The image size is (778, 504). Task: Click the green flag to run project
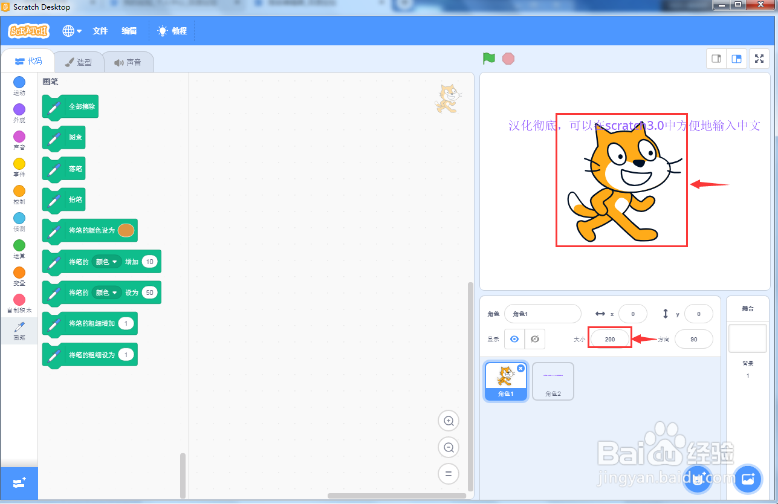point(488,58)
